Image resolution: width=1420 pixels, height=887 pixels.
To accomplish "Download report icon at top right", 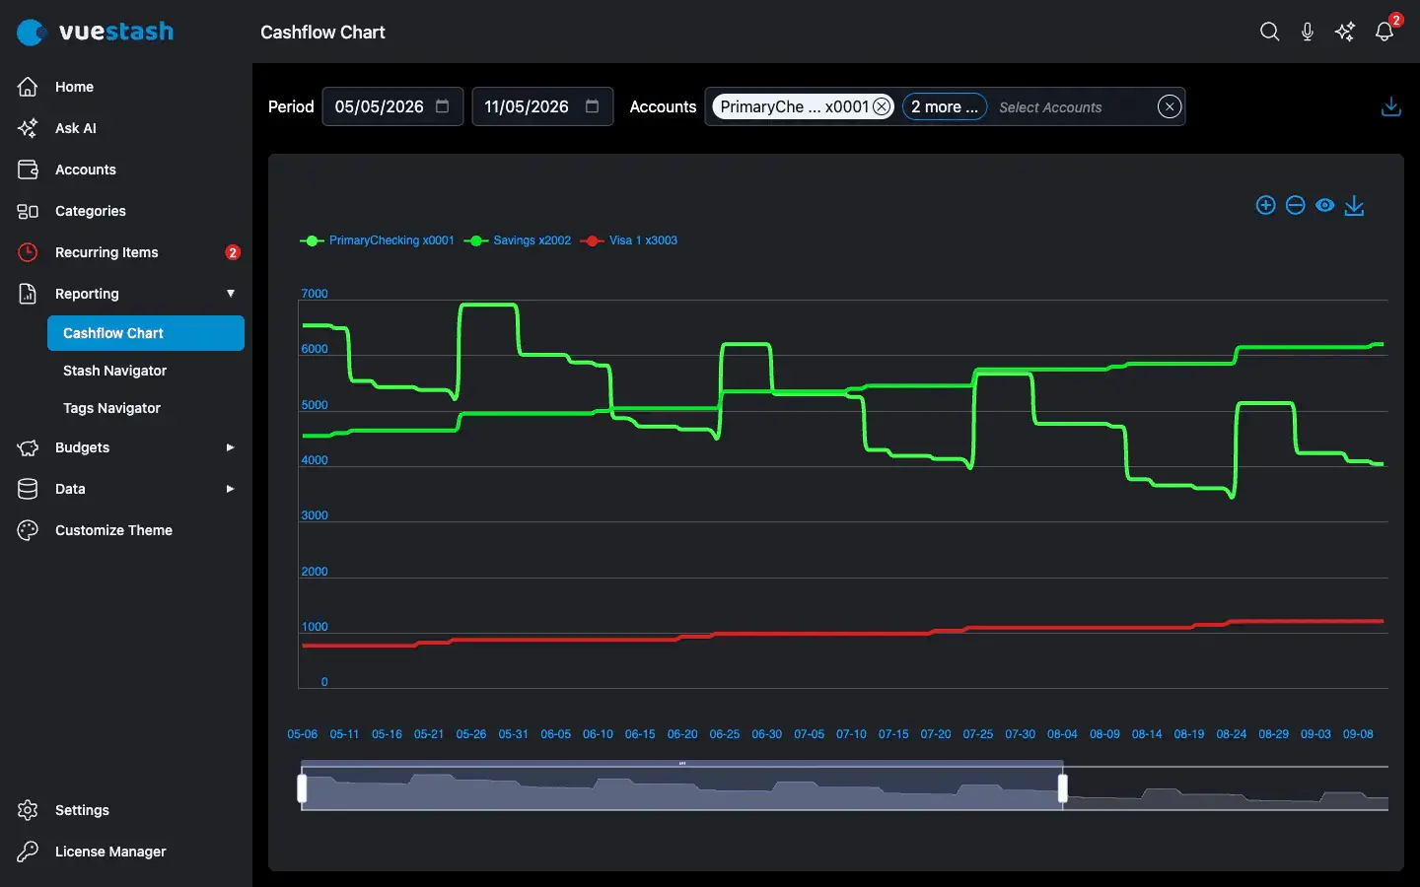I will (x=1391, y=106).
